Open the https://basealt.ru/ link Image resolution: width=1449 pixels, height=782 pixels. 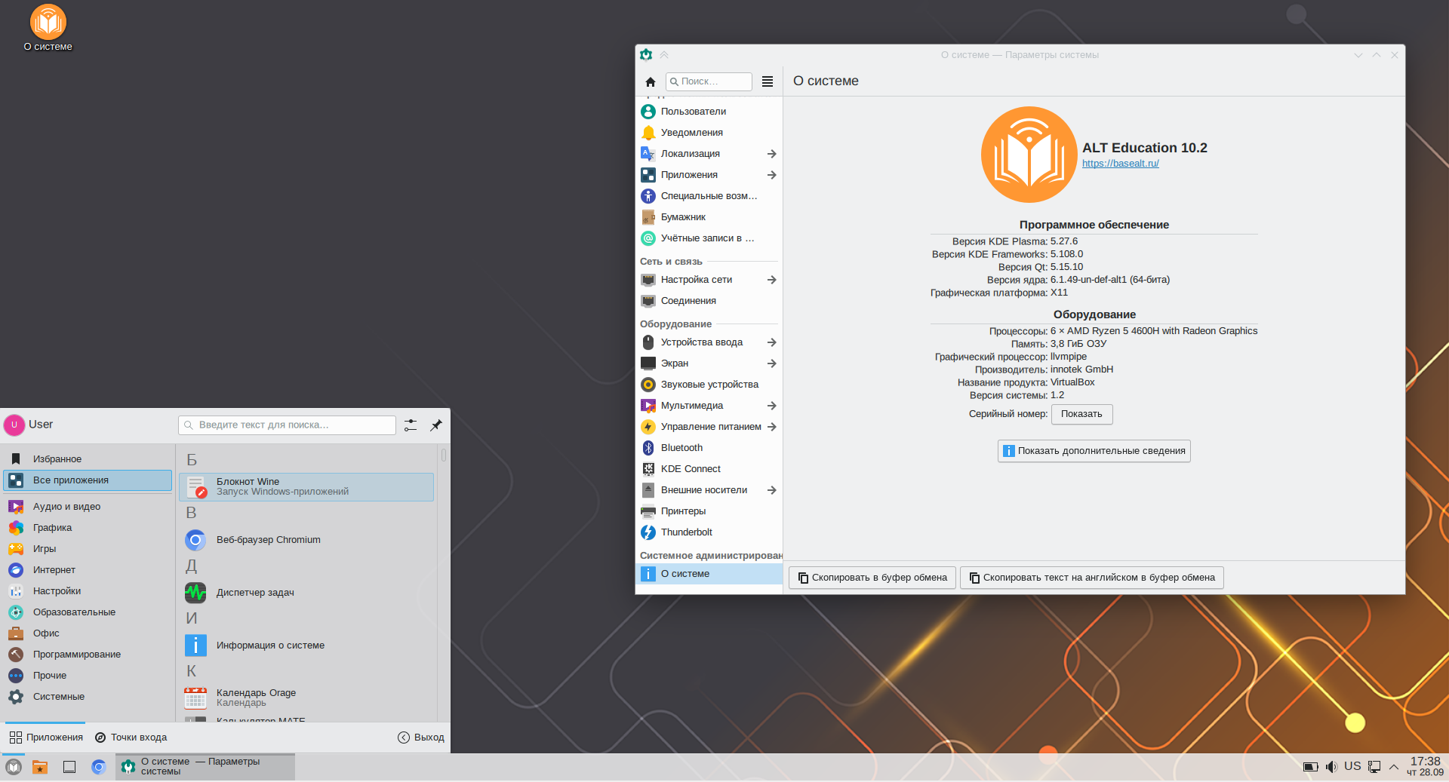point(1120,164)
